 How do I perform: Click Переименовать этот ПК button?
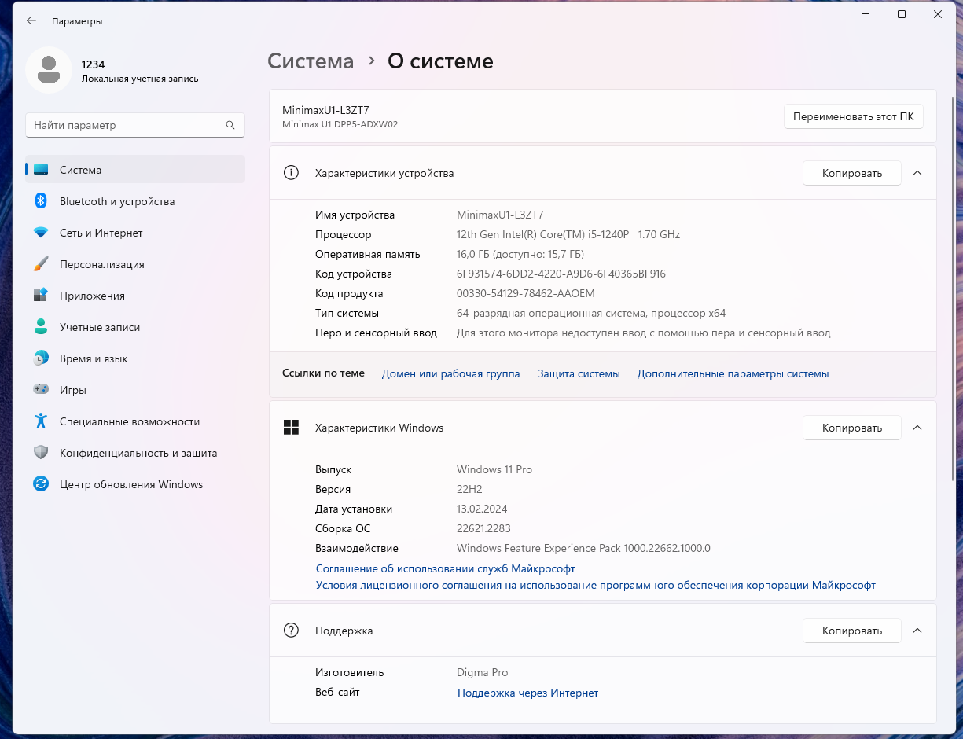point(853,116)
